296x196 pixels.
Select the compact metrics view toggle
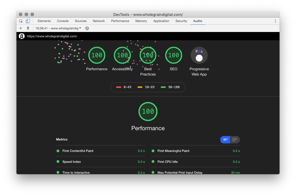coord(225,140)
